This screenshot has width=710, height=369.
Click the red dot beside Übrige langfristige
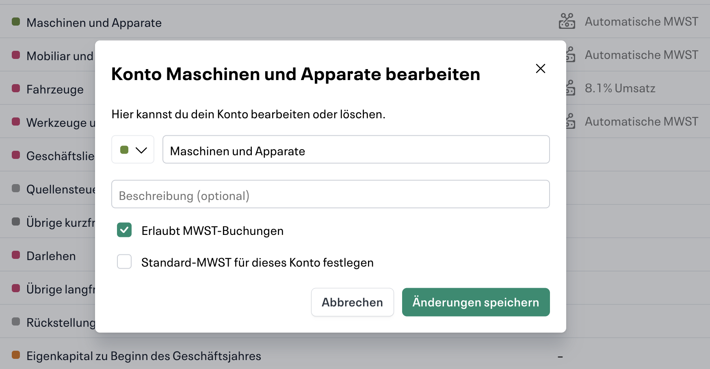pyautogui.click(x=16, y=288)
